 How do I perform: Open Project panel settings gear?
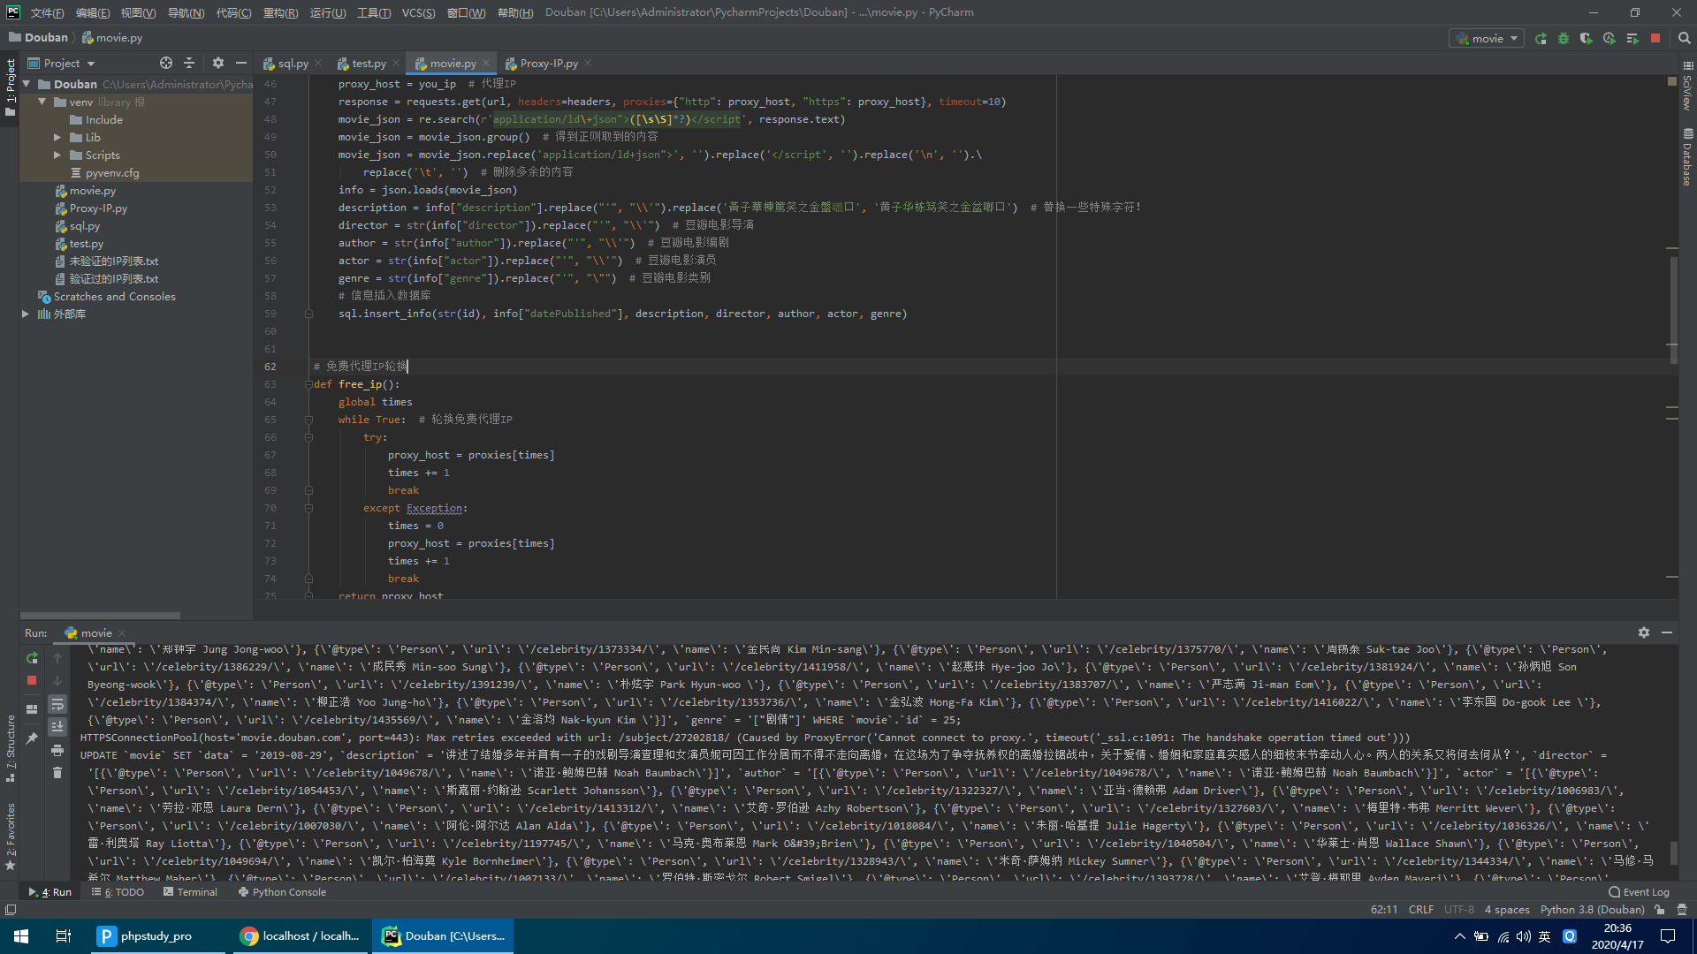(x=218, y=63)
